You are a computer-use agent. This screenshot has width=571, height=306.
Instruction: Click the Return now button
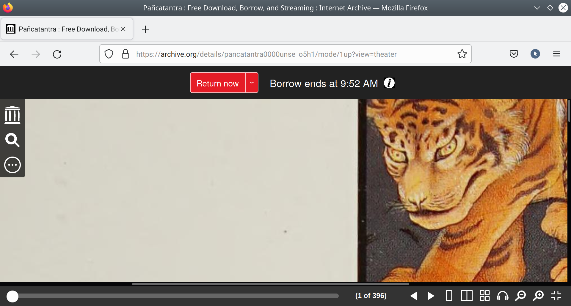click(x=217, y=83)
